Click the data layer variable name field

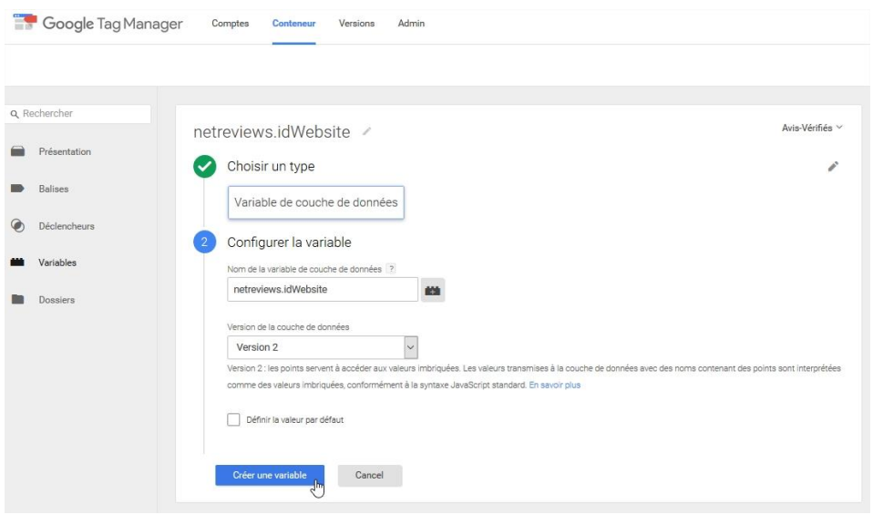point(322,290)
